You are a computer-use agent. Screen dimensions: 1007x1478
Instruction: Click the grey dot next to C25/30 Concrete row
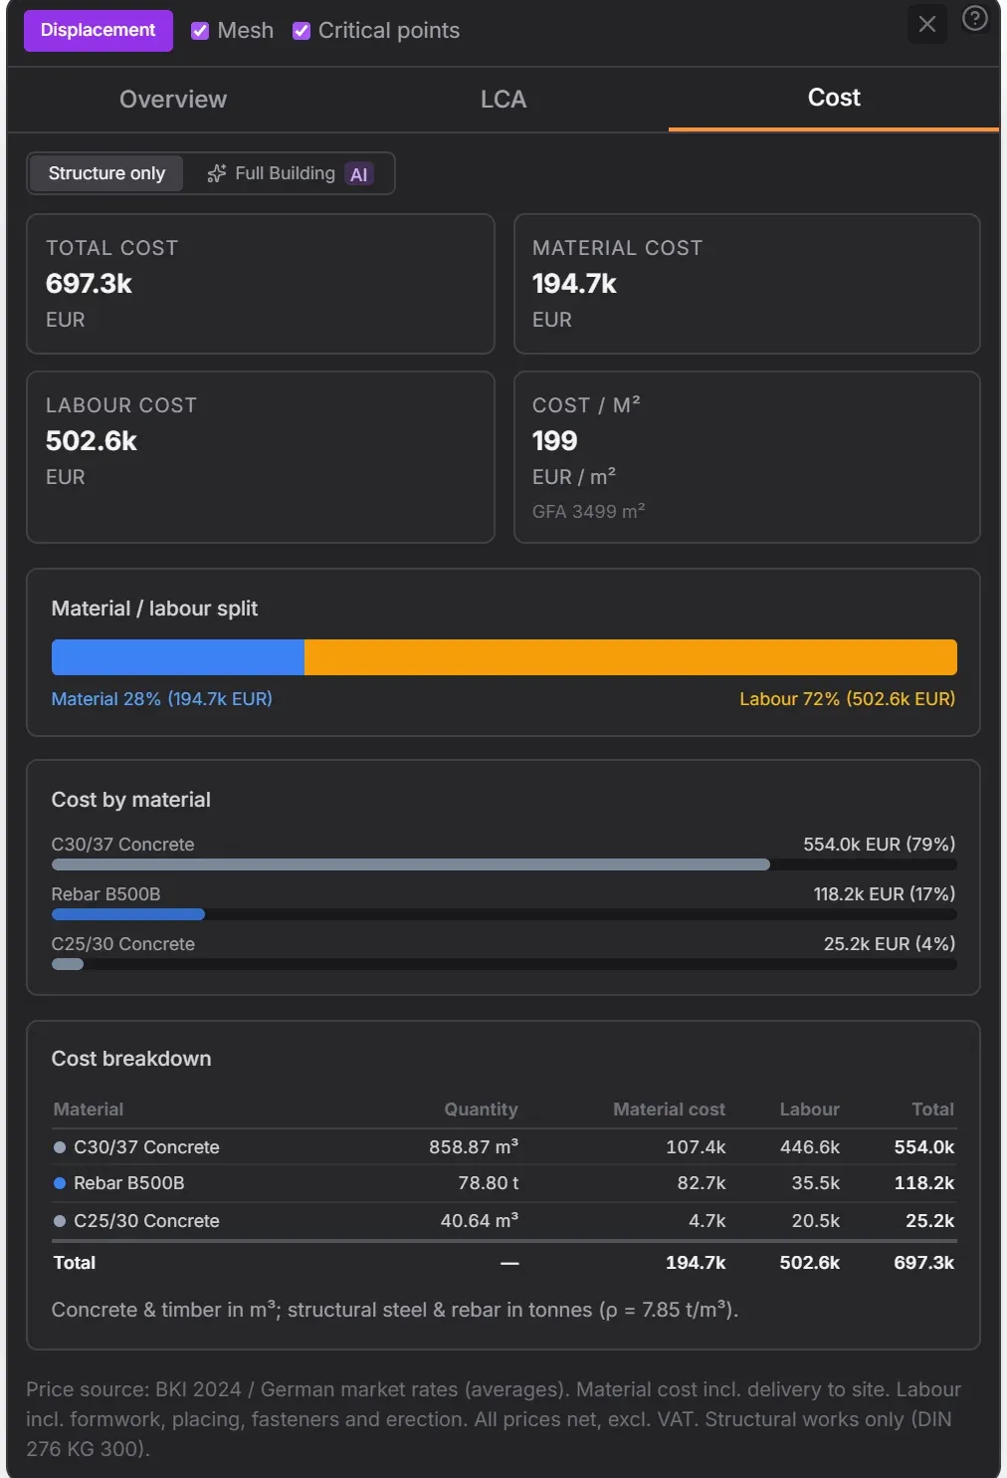60,1221
